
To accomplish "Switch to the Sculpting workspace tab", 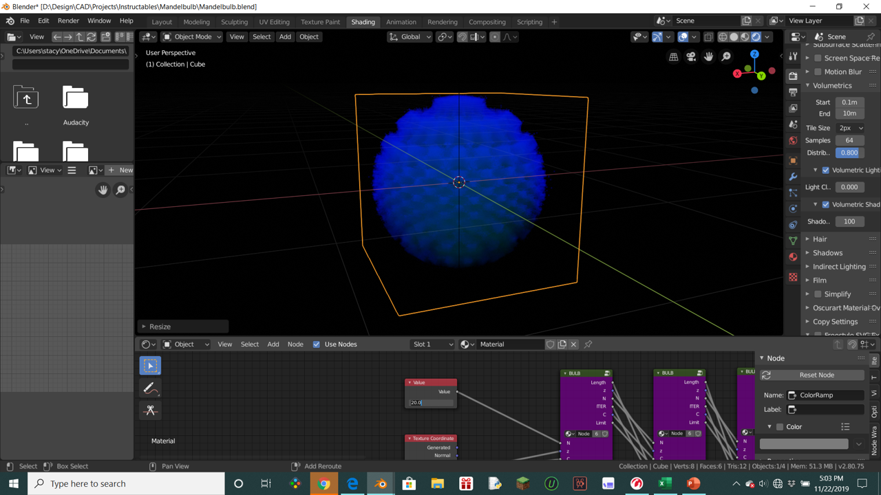I will pyautogui.click(x=234, y=22).
